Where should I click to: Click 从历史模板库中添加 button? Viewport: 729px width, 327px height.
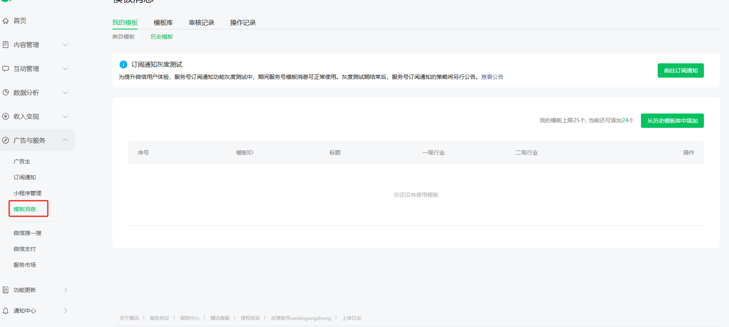tap(672, 121)
